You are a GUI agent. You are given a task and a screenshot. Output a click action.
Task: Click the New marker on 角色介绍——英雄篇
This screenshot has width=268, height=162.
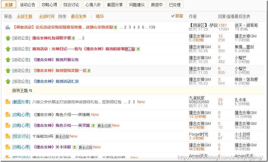tap(95, 115)
